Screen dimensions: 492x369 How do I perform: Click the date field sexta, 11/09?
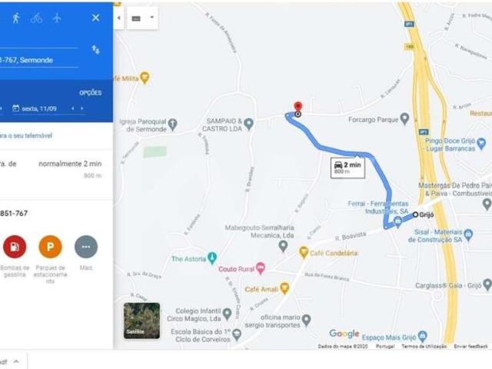click(x=35, y=108)
